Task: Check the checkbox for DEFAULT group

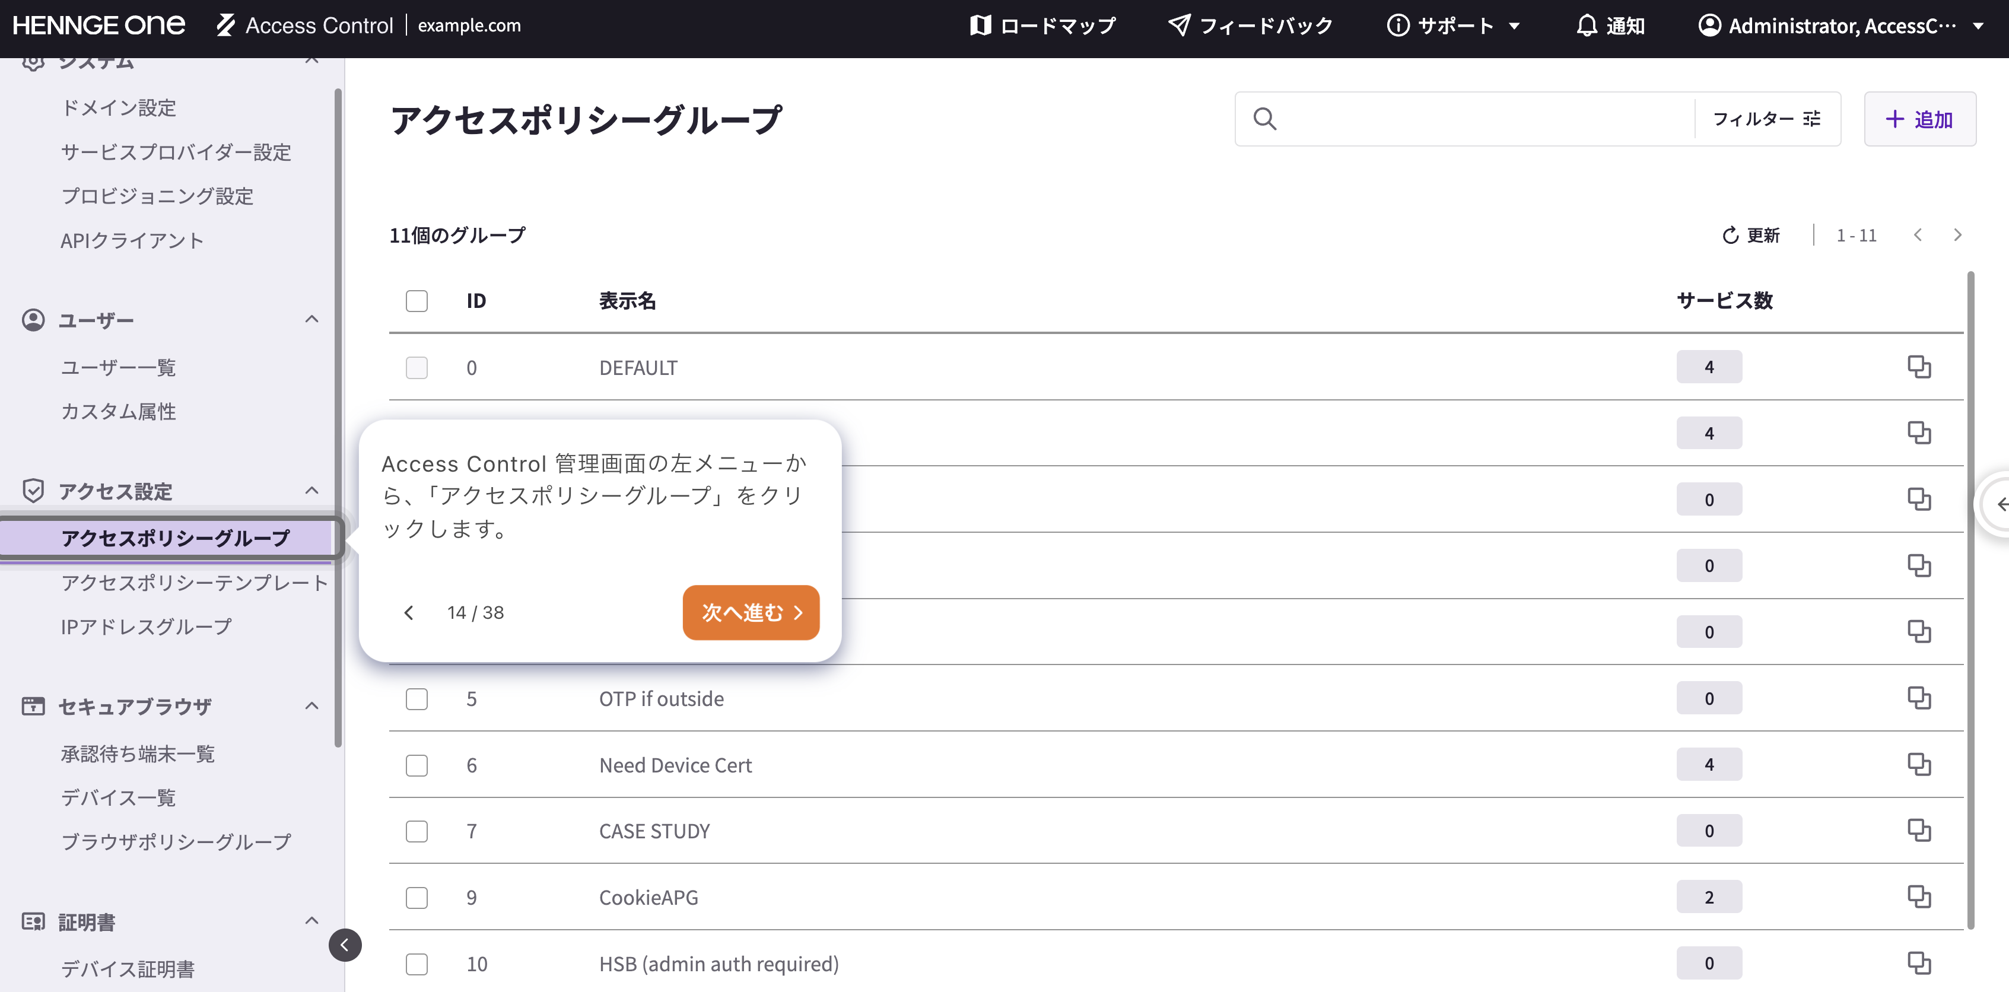Action: click(x=417, y=367)
